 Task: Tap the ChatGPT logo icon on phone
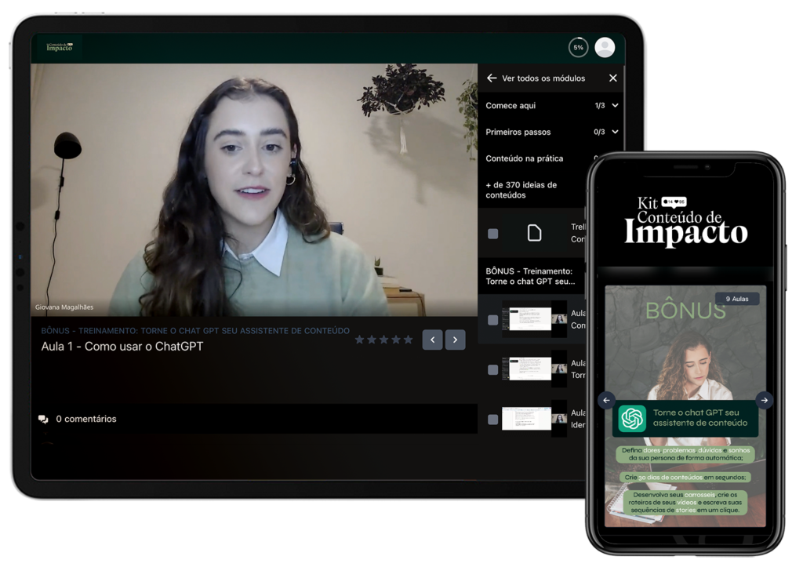(631, 419)
